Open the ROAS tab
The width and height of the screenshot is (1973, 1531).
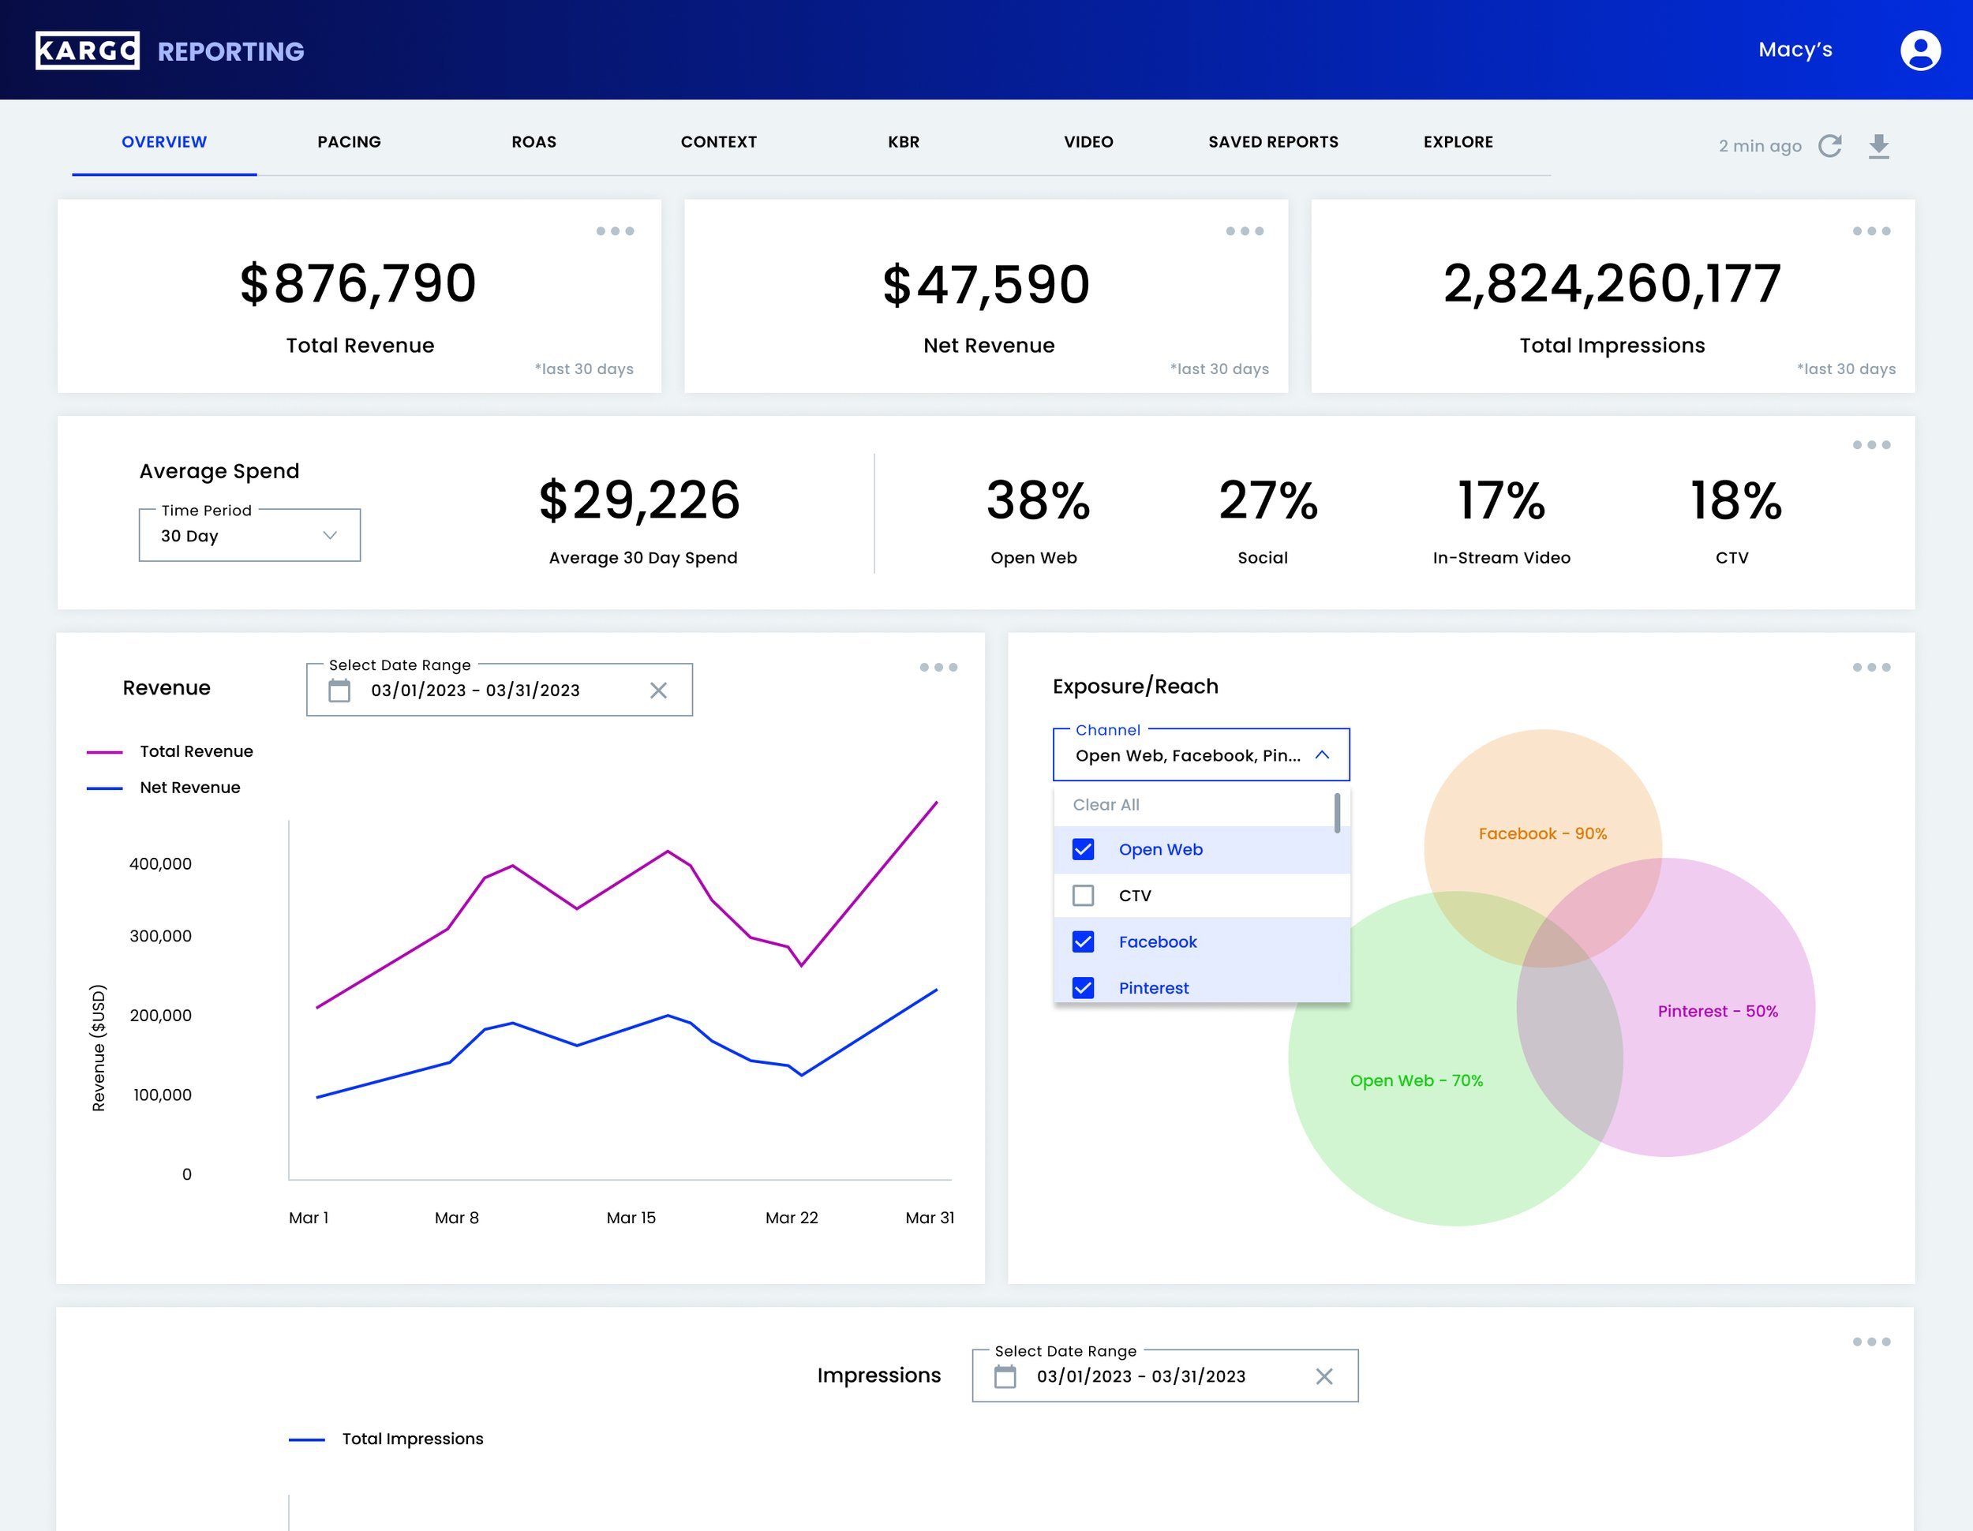click(x=534, y=142)
